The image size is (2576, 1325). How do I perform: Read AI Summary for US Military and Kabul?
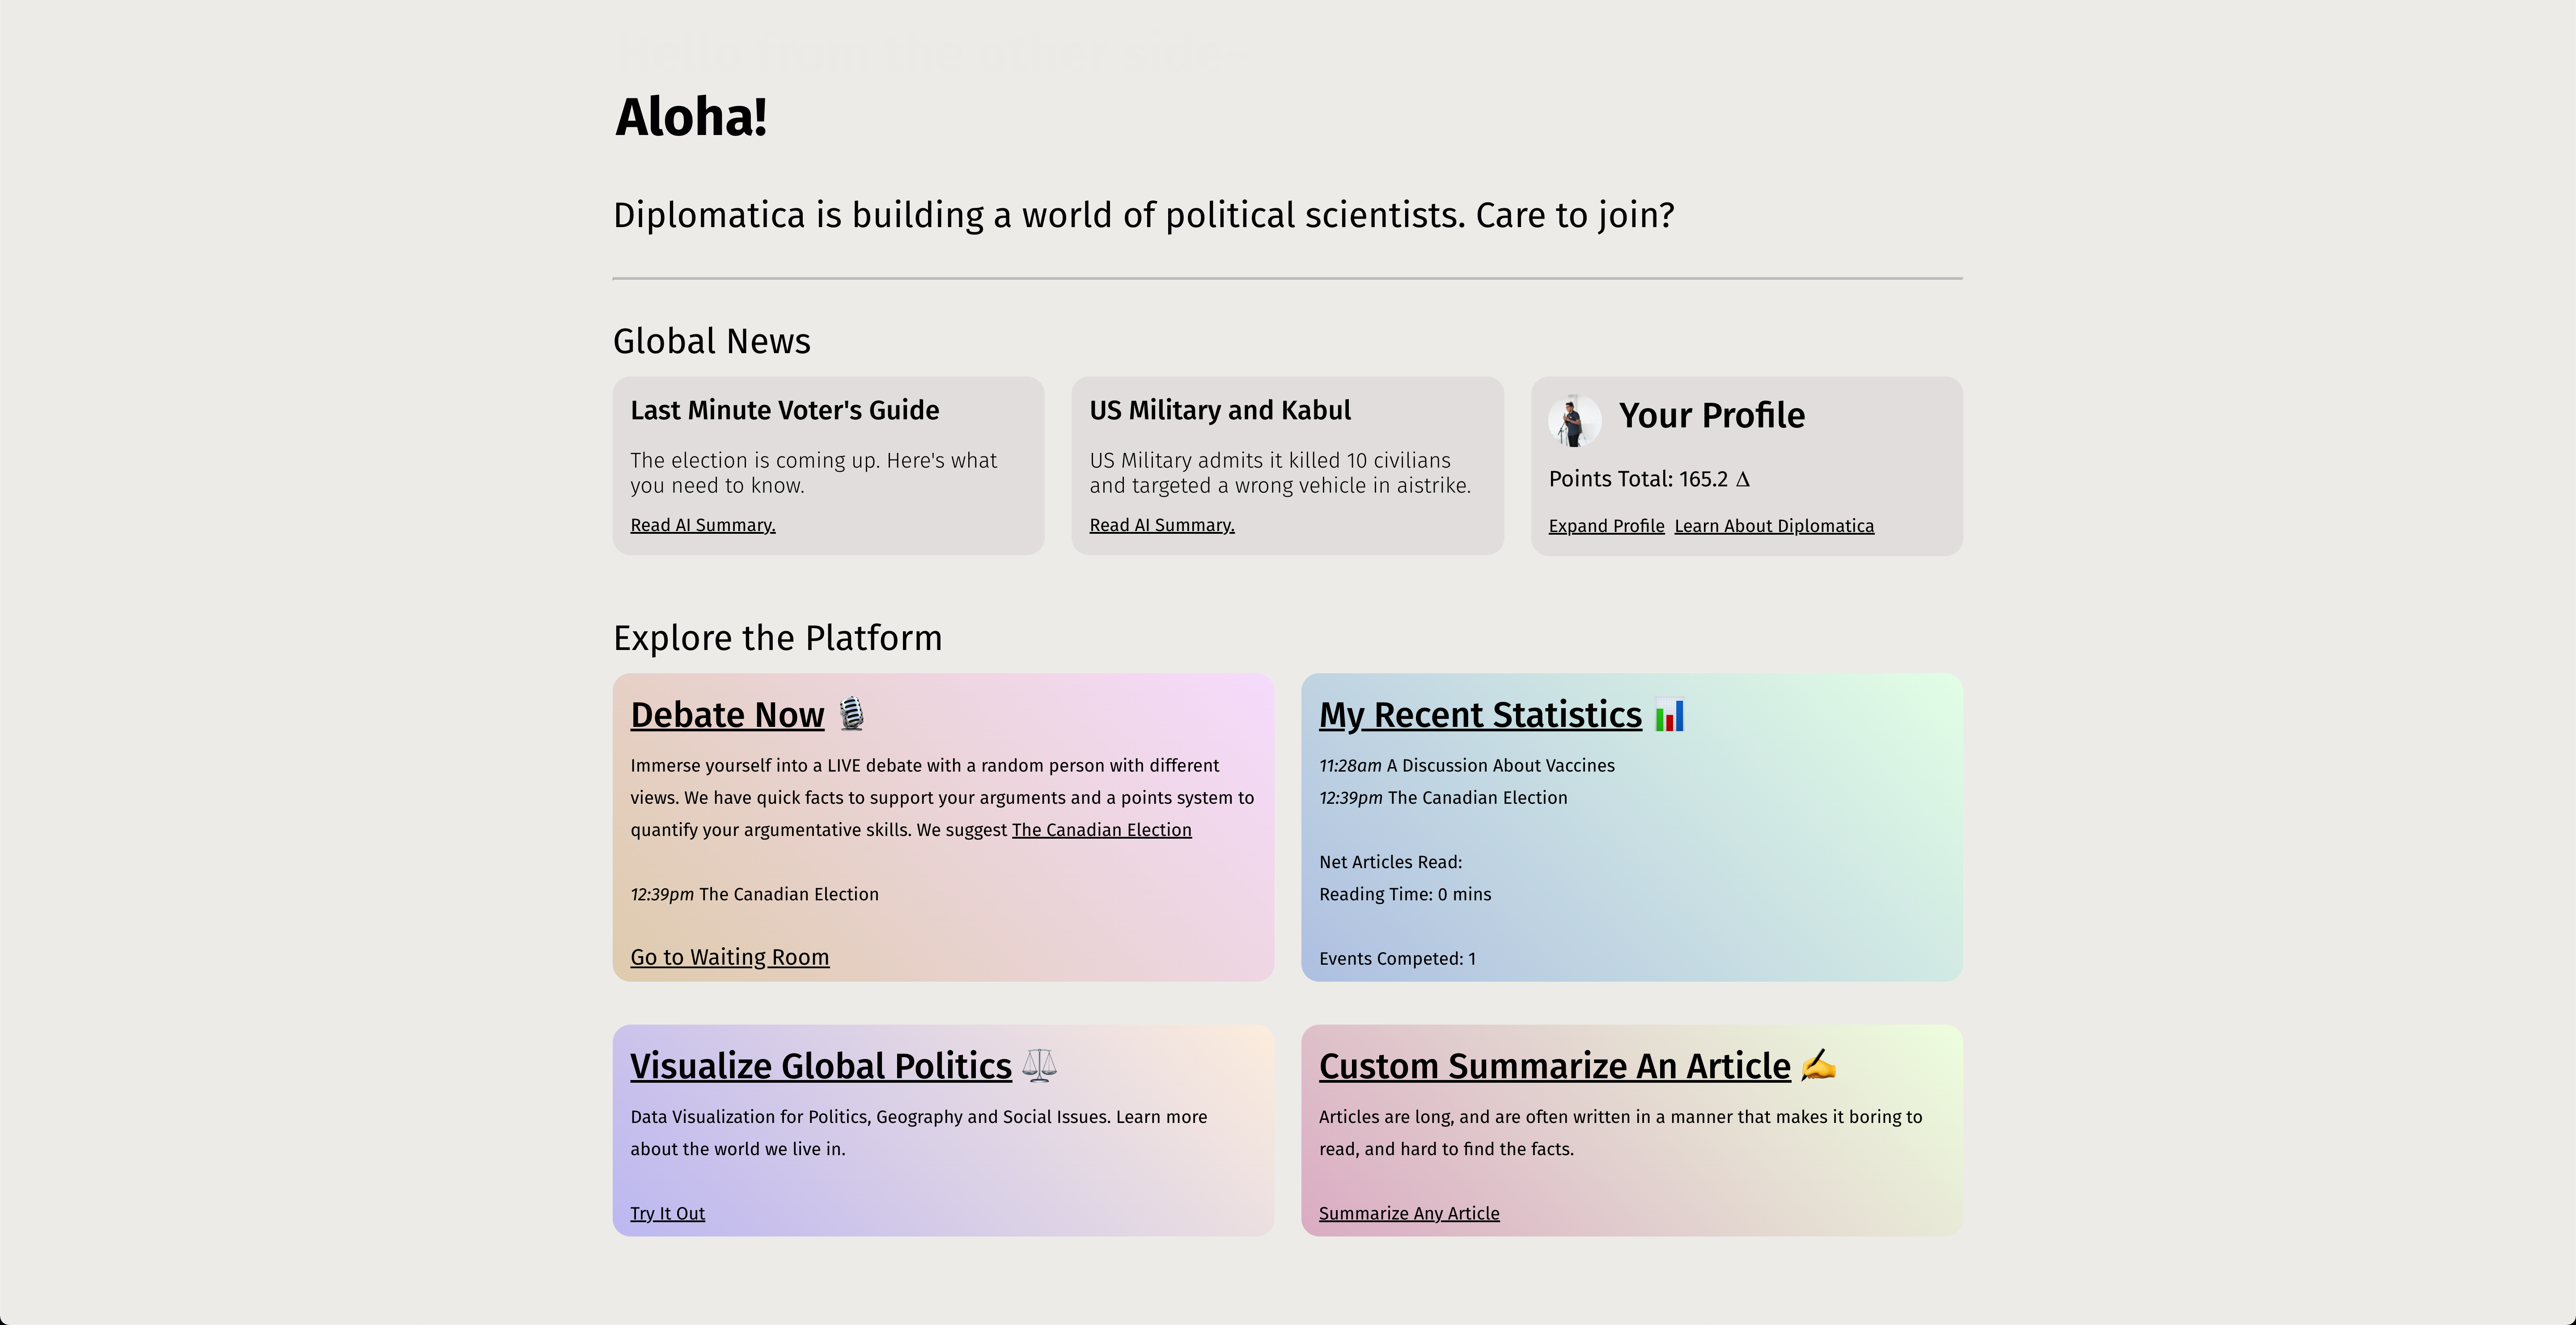(x=1161, y=526)
